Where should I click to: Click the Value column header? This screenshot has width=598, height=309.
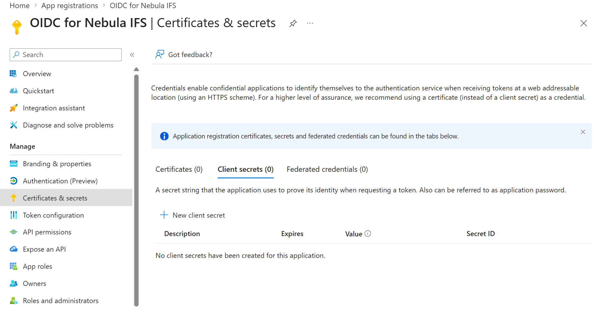pyautogui.click(x=354, y=234)
